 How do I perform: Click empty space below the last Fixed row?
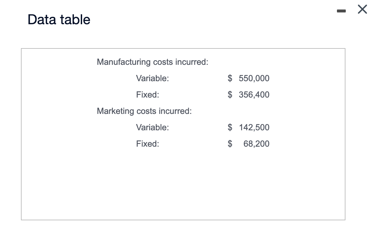click(183, 183)
